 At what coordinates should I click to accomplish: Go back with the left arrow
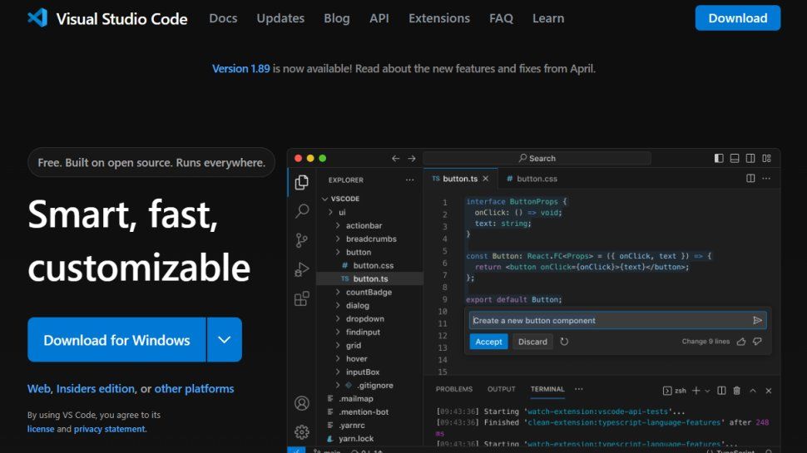coord(395,159)
